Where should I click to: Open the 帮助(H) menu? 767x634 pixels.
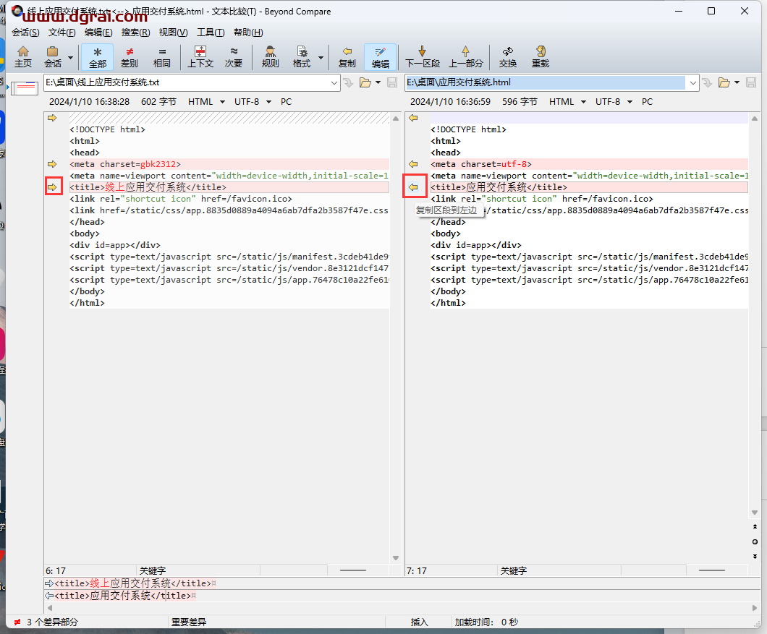248,33
